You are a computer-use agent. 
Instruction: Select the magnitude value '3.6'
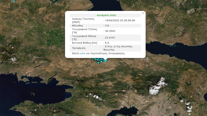click(x=107, y=26)
